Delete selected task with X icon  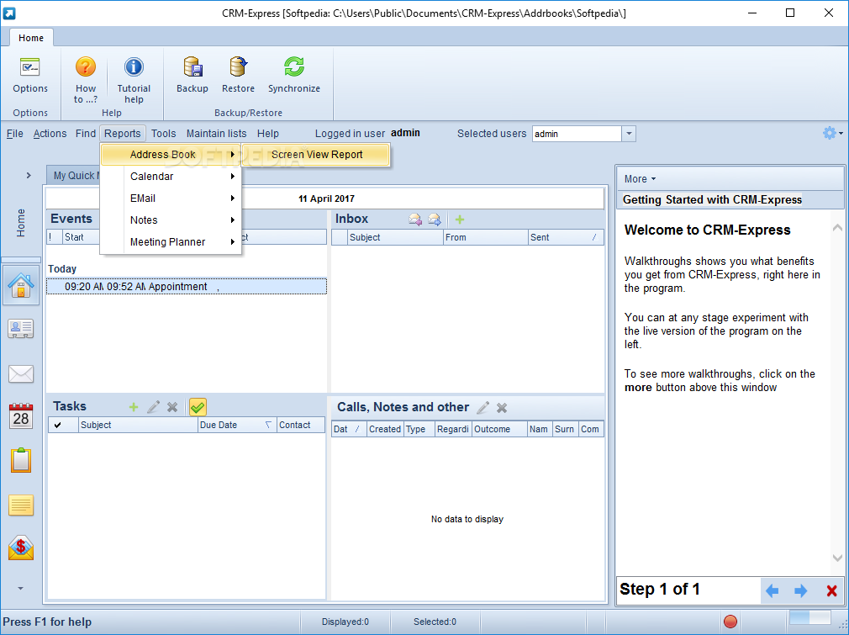point(172,407)
